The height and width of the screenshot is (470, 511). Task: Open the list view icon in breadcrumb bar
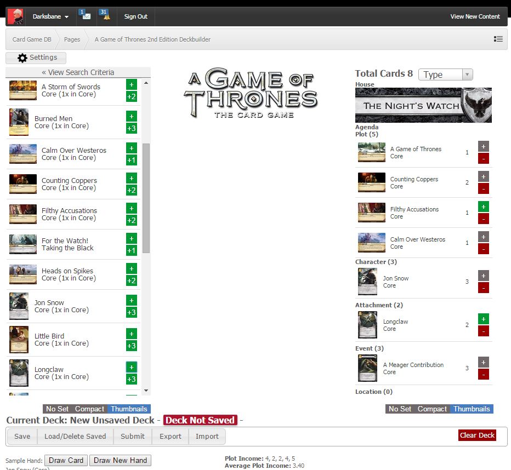pyautogui.click(x=498, y=39)
